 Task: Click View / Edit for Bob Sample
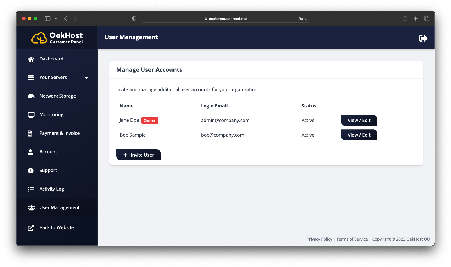359,135
